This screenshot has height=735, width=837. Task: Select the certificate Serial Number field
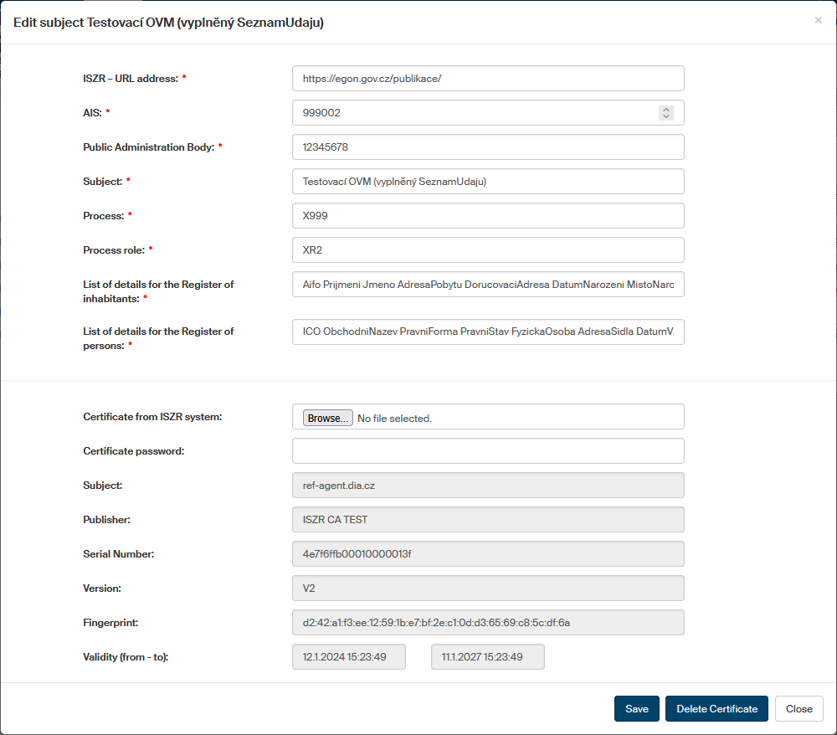pyautogui.click(x=488, y=553)
